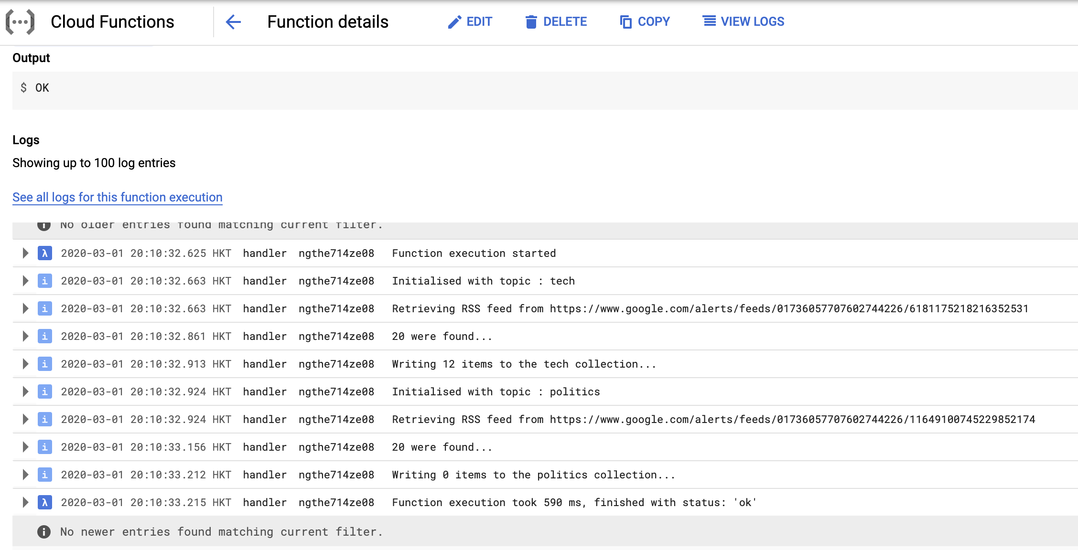Click the VIEW LOGS text button
The width and height of the screenshot is (1078, 550).
[752, 22]
